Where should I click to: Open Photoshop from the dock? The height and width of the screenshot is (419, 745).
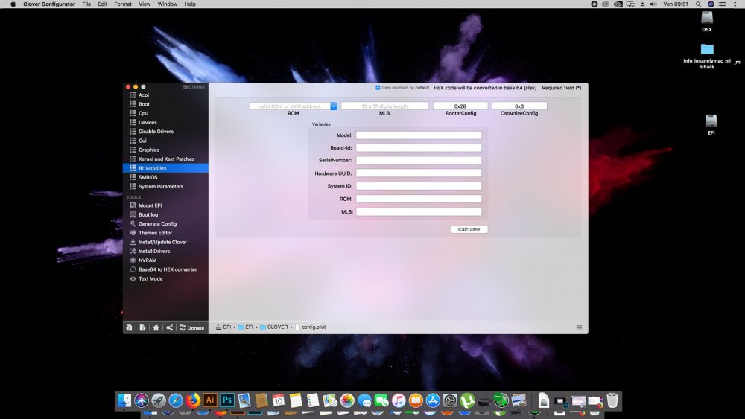(x=227, y=400)
